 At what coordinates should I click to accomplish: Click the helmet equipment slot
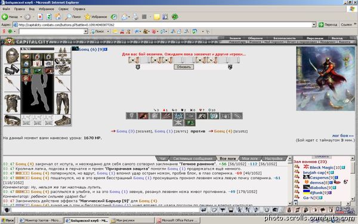point(12,56)
